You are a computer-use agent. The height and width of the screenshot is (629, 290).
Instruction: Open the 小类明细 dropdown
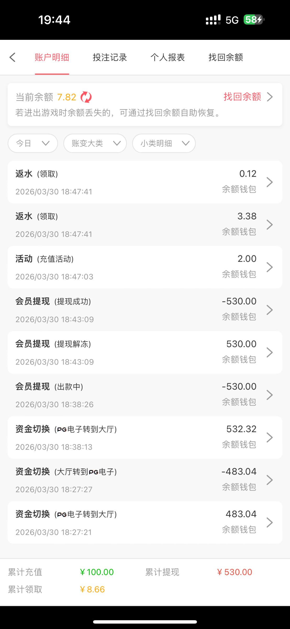pyautogui.click(x=164, y=143)
